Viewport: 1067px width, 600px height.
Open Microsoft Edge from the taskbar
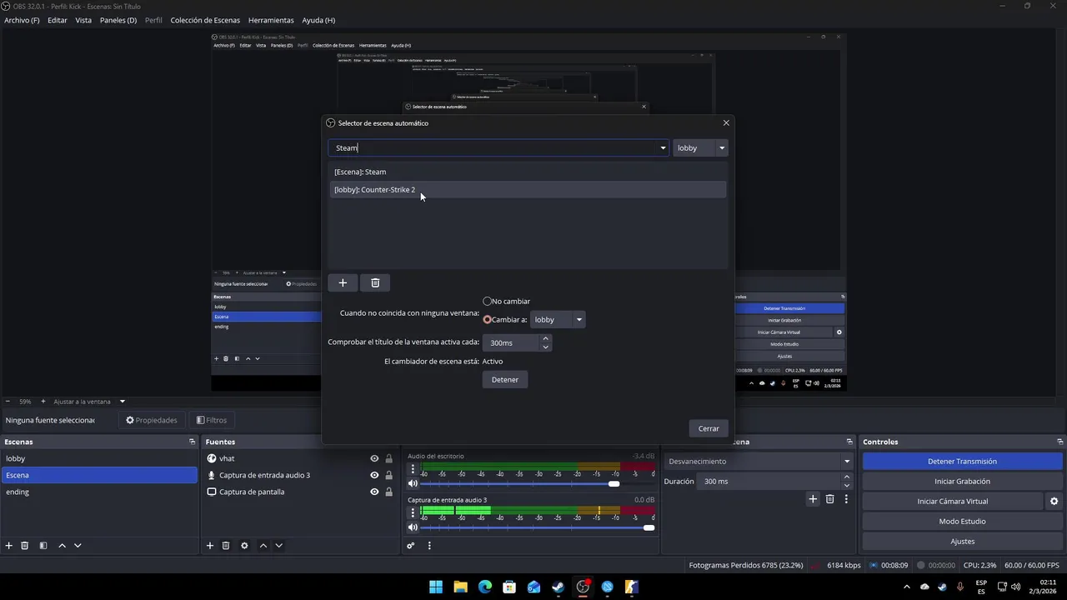pyautogui.click(x=485, y=587)
